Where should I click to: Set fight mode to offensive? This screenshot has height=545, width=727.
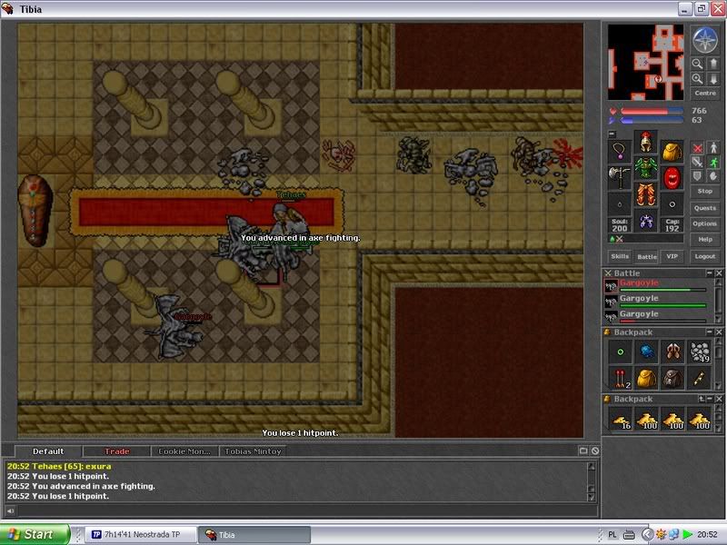click(697, 148)
